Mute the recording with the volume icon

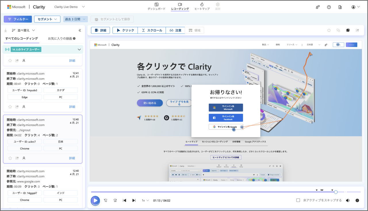pos(348,200)
